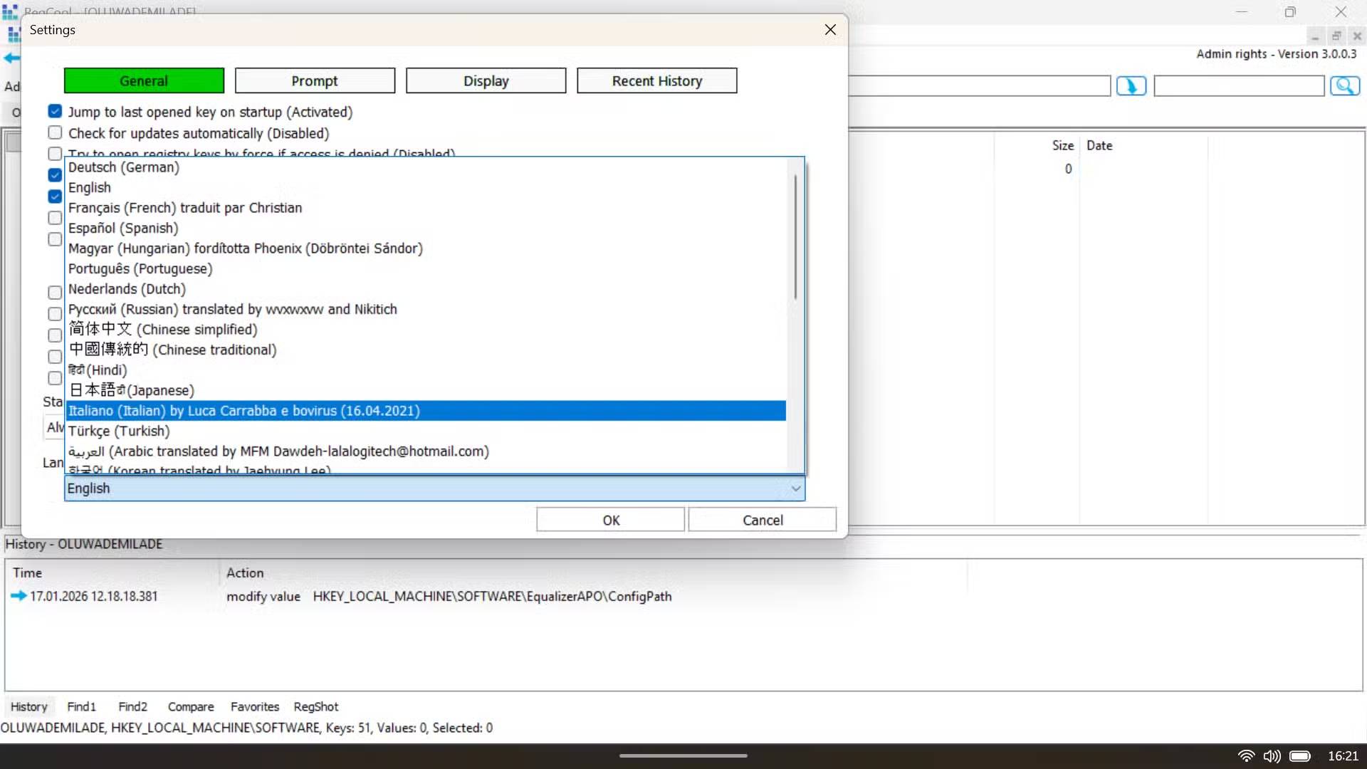The height and width of the screenshot is (769, 1367).
Task: Click the OK button to save settings
Action: point(610,520)
